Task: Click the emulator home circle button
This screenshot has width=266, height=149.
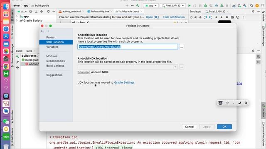Action: tap(222, 17)
